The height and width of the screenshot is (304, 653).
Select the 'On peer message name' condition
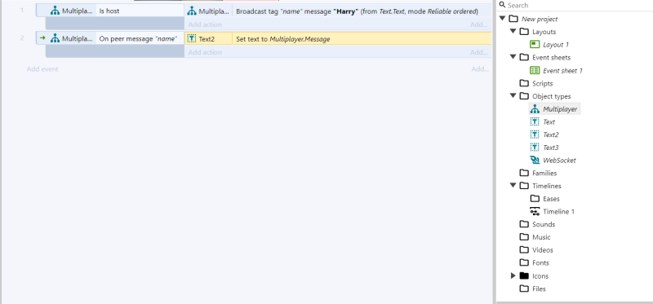click(140, 38)
